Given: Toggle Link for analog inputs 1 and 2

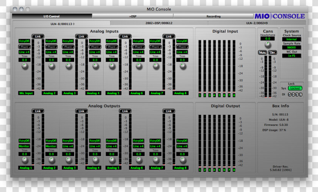Looking at the screenshot, I should coord(38,36).
